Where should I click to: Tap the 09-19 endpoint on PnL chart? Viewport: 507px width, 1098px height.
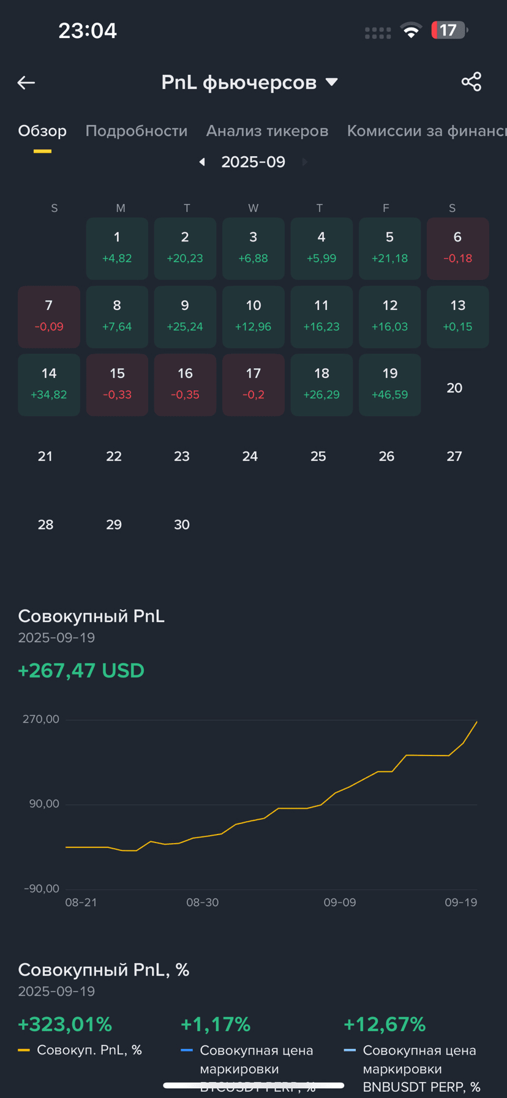476,722
